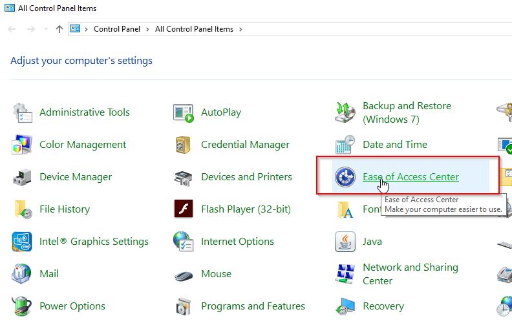Screen dimensions: 512x325
Task: Open Ease of Access Center link
Action: 411,177
